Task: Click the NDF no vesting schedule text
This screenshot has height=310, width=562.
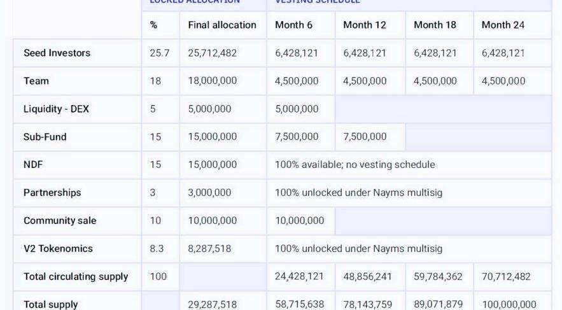Action: pyautogui.click(x=355, y=164)
